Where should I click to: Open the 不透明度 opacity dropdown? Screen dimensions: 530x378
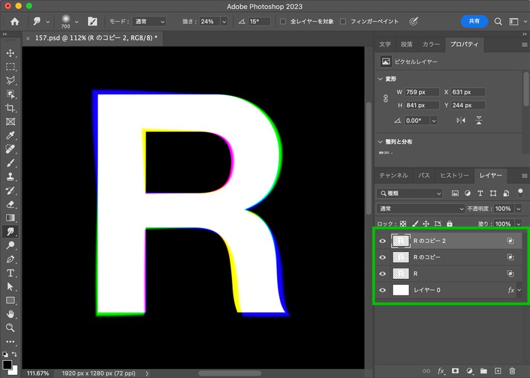tap(519, 208)
